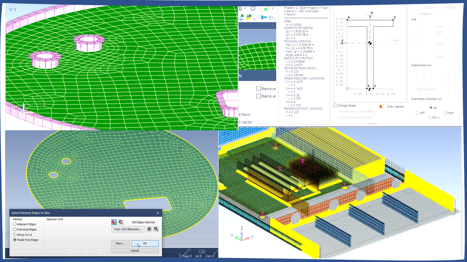
Task: Click the grey beam toolbar icon
Action: [272, 17]
